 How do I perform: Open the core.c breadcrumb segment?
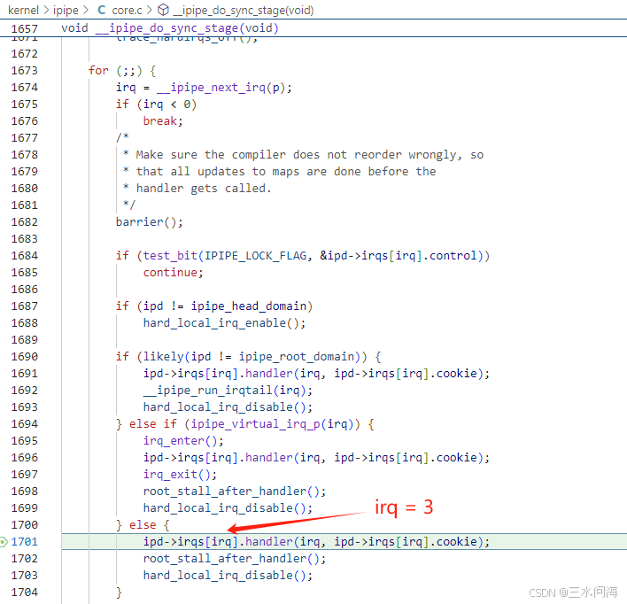(127, 10)
